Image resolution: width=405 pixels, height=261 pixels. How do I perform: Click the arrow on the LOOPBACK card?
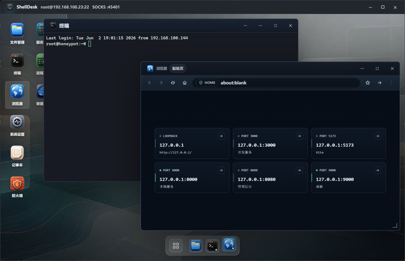pyautogui.click(x=221, y=136)
